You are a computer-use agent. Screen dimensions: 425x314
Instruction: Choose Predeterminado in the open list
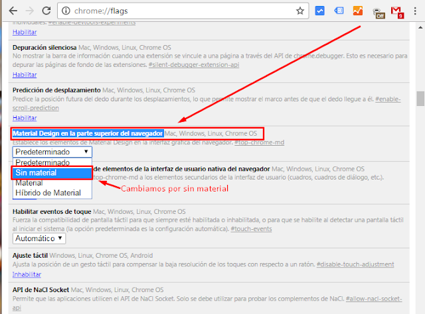(52, 162)
